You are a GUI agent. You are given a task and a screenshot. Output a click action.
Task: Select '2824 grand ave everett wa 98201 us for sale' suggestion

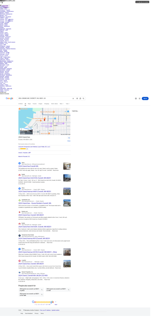pos(31,295)
